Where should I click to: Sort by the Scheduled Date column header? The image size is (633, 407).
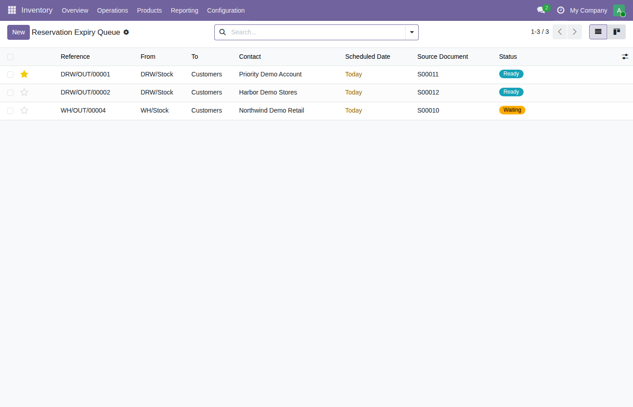tap(368, 57)
